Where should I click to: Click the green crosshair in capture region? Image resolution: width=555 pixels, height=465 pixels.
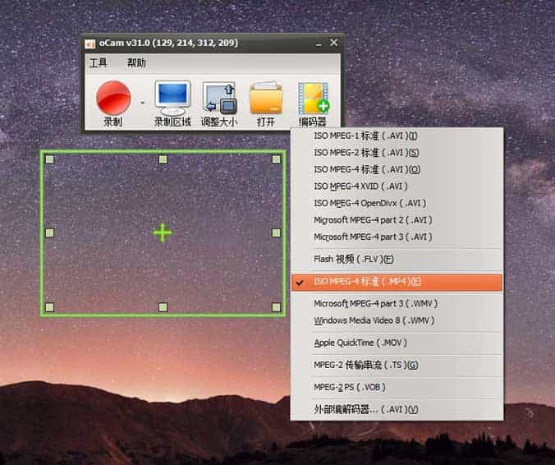point(163,233)
